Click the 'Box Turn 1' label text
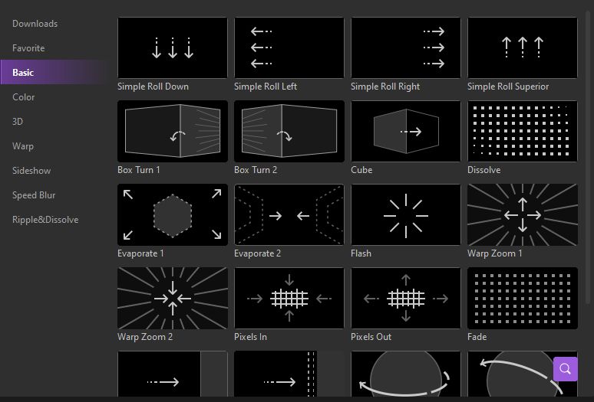Image resolution: width=594 pixels, height=402 pixels. [139, 170]
